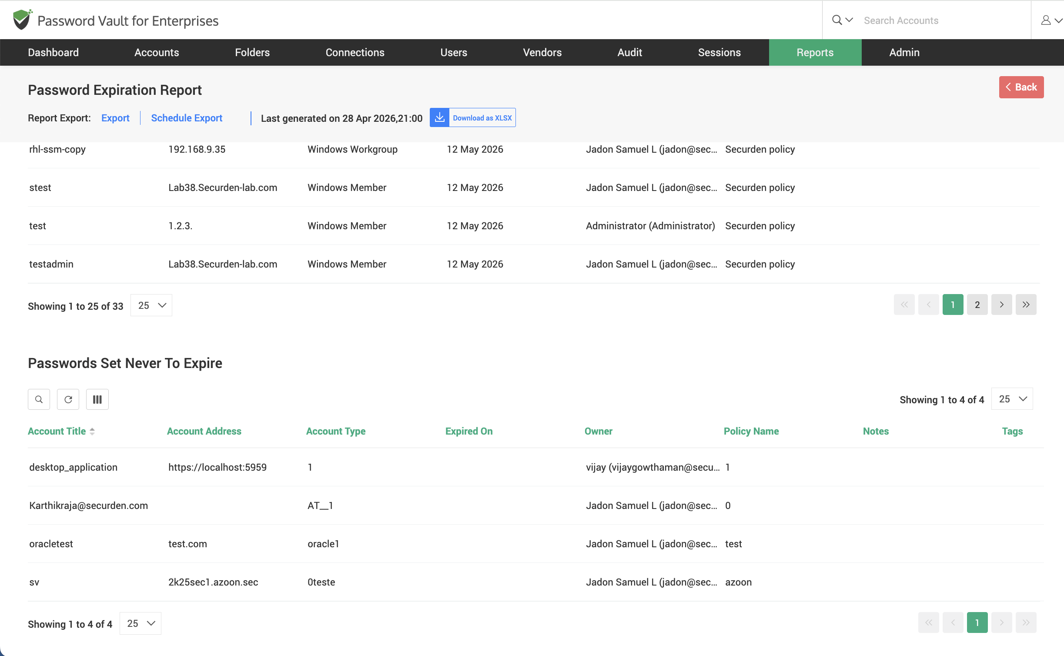Switch to the Folders tab
Screen dimensions: 1064x656
pos(252,52)
